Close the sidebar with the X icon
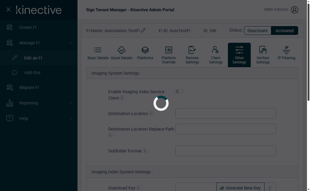This screenshot has height=191, width=310. click(8, 9)
